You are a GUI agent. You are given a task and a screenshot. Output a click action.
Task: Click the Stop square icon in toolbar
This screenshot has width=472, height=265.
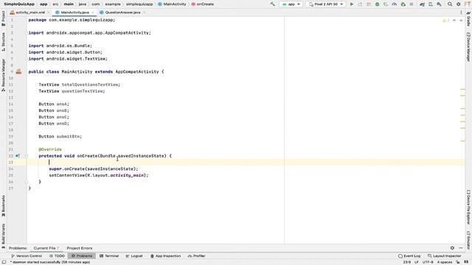pyautogui.click(x=412, y=4)
